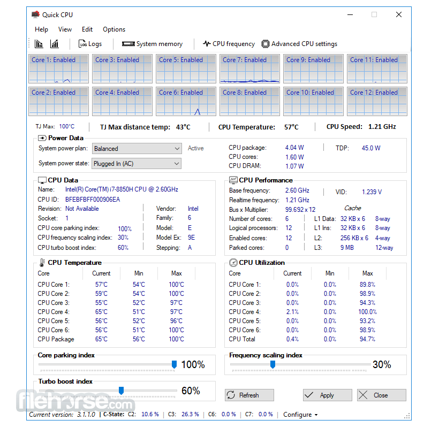Open System memory toolbar item
This screenshot has height=428, width=439.
pos(152,44)
